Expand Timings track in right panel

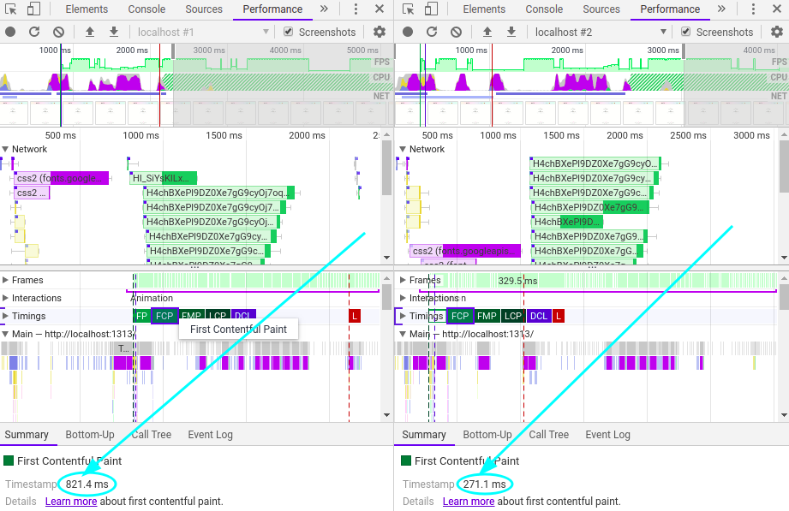coord(403,317)
